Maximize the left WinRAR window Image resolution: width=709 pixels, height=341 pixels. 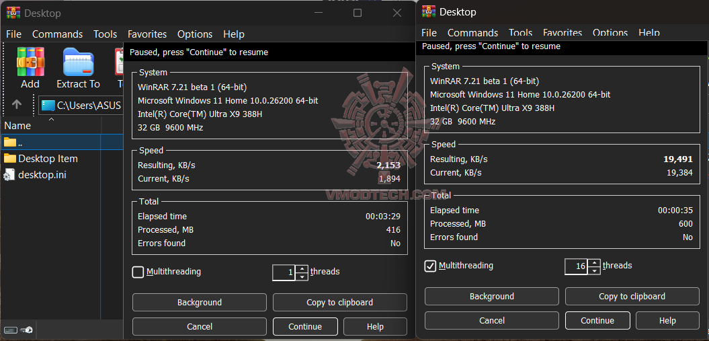(358, 13)
